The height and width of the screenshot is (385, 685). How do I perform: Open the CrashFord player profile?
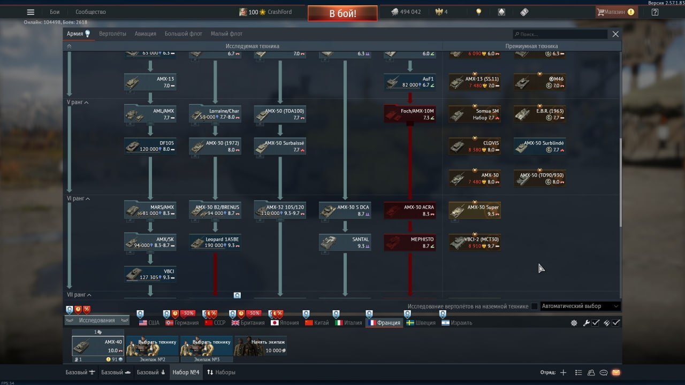[x=265, y=12]
